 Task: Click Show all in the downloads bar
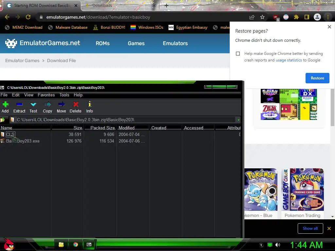(x=310, y=228)
